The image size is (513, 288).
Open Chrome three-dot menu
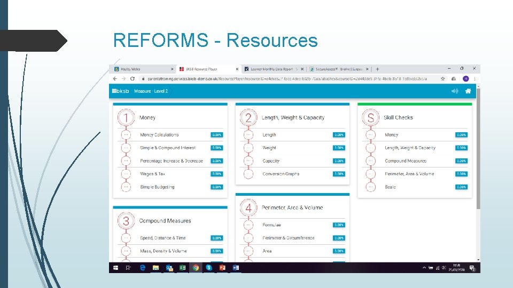(475, 79)
